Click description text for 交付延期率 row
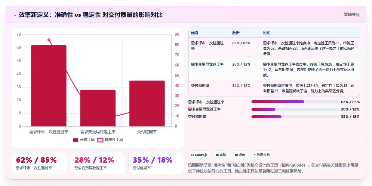The image size is (372, 186). [x=309, y=88]
